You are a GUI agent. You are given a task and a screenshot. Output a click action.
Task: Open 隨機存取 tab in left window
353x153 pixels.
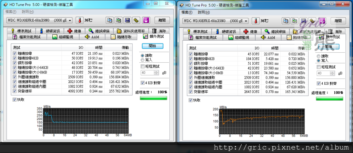121,37
